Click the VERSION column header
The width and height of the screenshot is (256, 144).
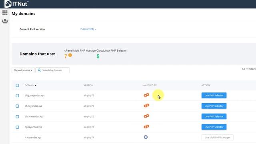tap(88, 85)
